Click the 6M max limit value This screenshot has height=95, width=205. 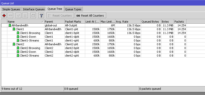tap(113, 25)
